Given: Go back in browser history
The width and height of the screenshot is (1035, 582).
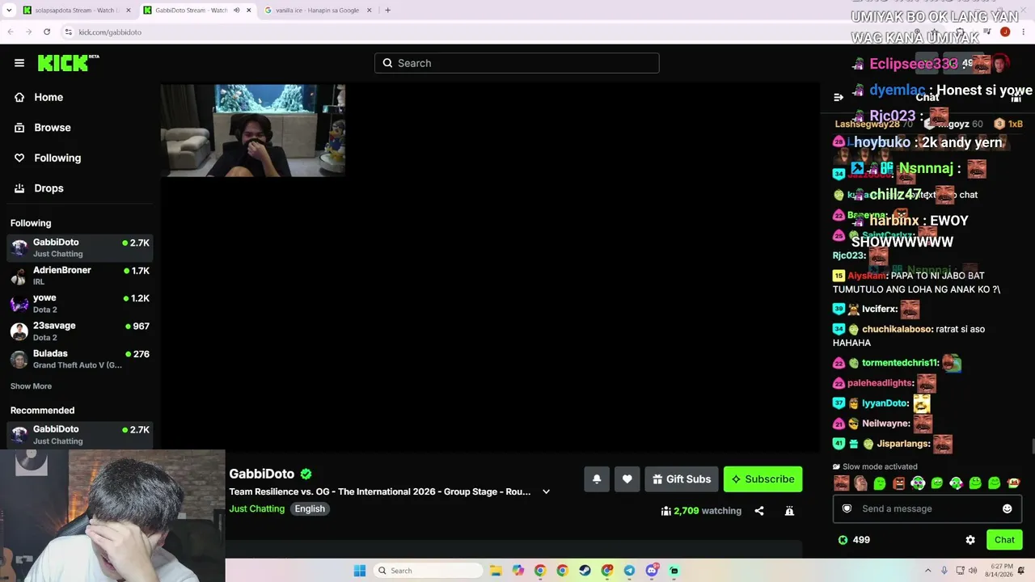Looking at the screenshot, I should pos(11,32).
